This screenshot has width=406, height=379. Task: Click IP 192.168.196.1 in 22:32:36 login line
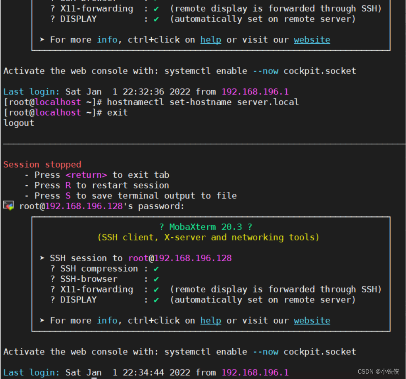(255, 92)
